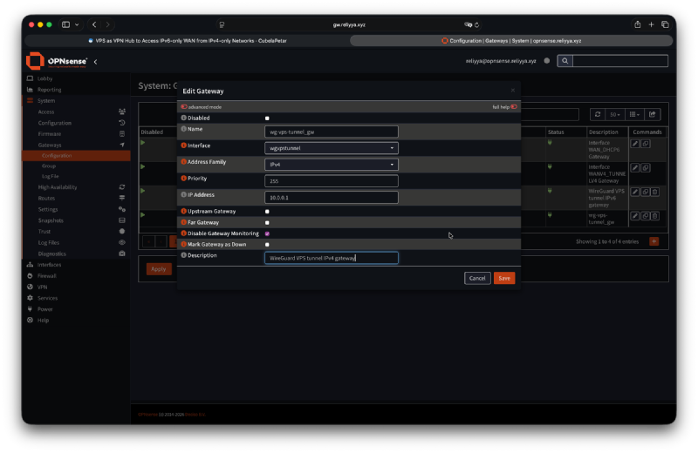This screenshot has width=698, height=453.
Task: Check the Disabled checkbox
Action: tap(267, 118)
